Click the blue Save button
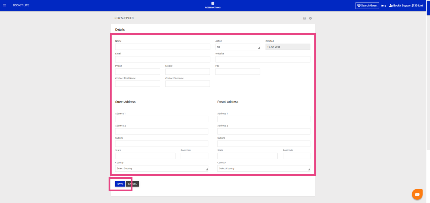430x203 pixels. tap(120, 184)
